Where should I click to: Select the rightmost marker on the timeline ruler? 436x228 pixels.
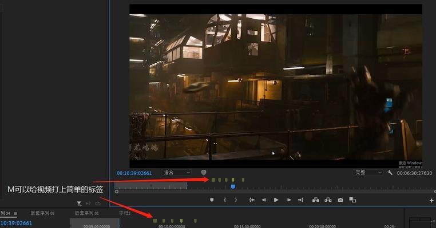(x=195, y=221)
